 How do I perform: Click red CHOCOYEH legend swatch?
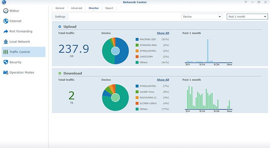(137, 57)
